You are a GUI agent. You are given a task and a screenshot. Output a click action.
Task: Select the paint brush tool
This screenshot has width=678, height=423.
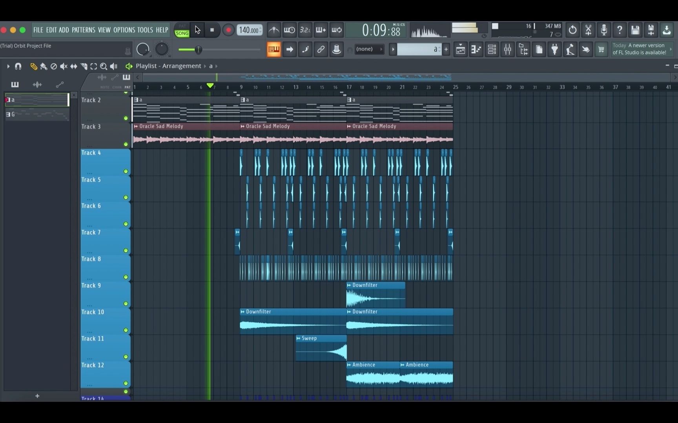point(44,66)
